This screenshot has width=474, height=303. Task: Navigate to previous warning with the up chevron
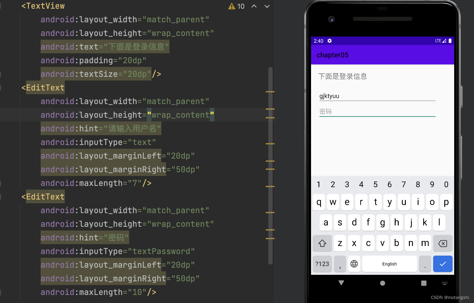[254, 6]
